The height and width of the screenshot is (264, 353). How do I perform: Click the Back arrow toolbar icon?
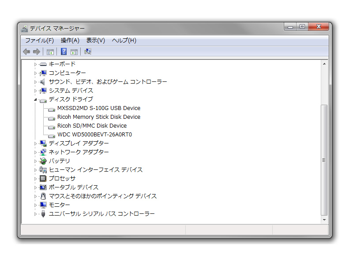point(26,52)
